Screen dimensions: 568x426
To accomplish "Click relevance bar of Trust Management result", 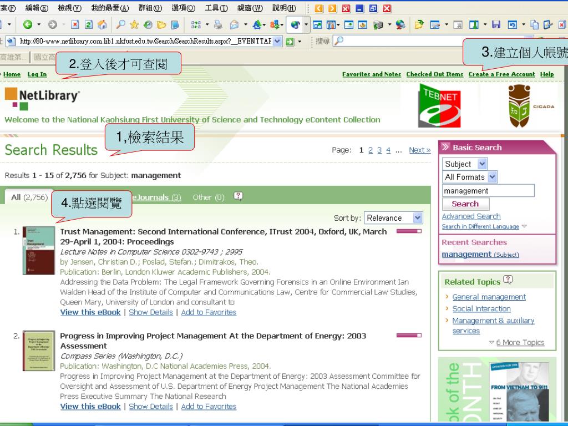I will [x=409, y=231].
